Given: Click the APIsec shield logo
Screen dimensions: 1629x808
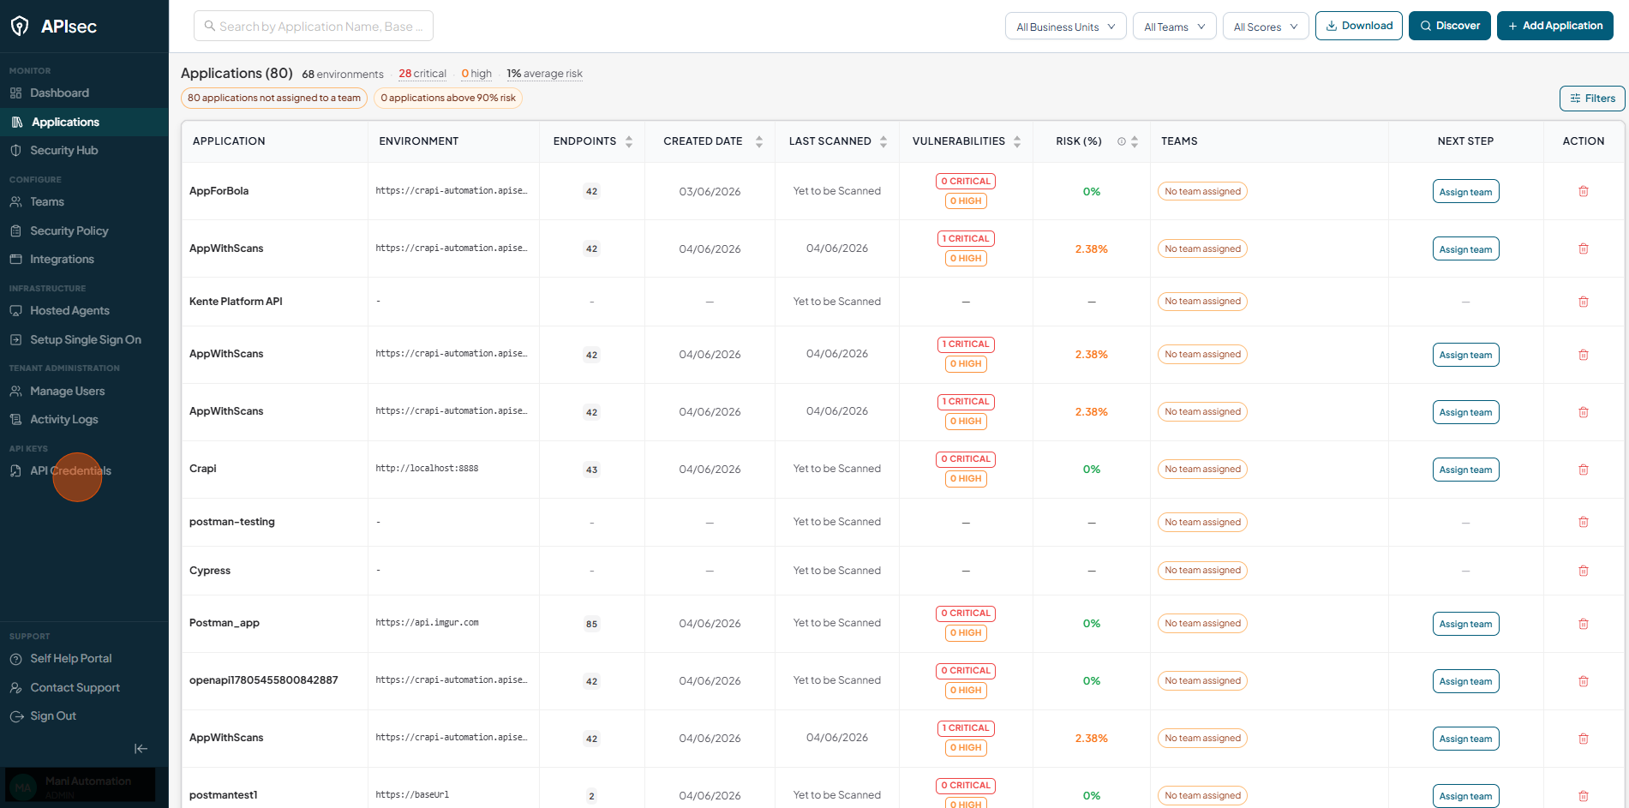Looking at the screenshot, I should pos(20,27).
